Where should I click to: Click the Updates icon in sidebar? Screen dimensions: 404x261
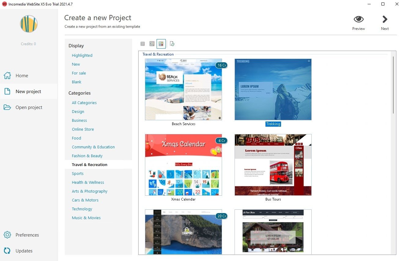(7, 251)
